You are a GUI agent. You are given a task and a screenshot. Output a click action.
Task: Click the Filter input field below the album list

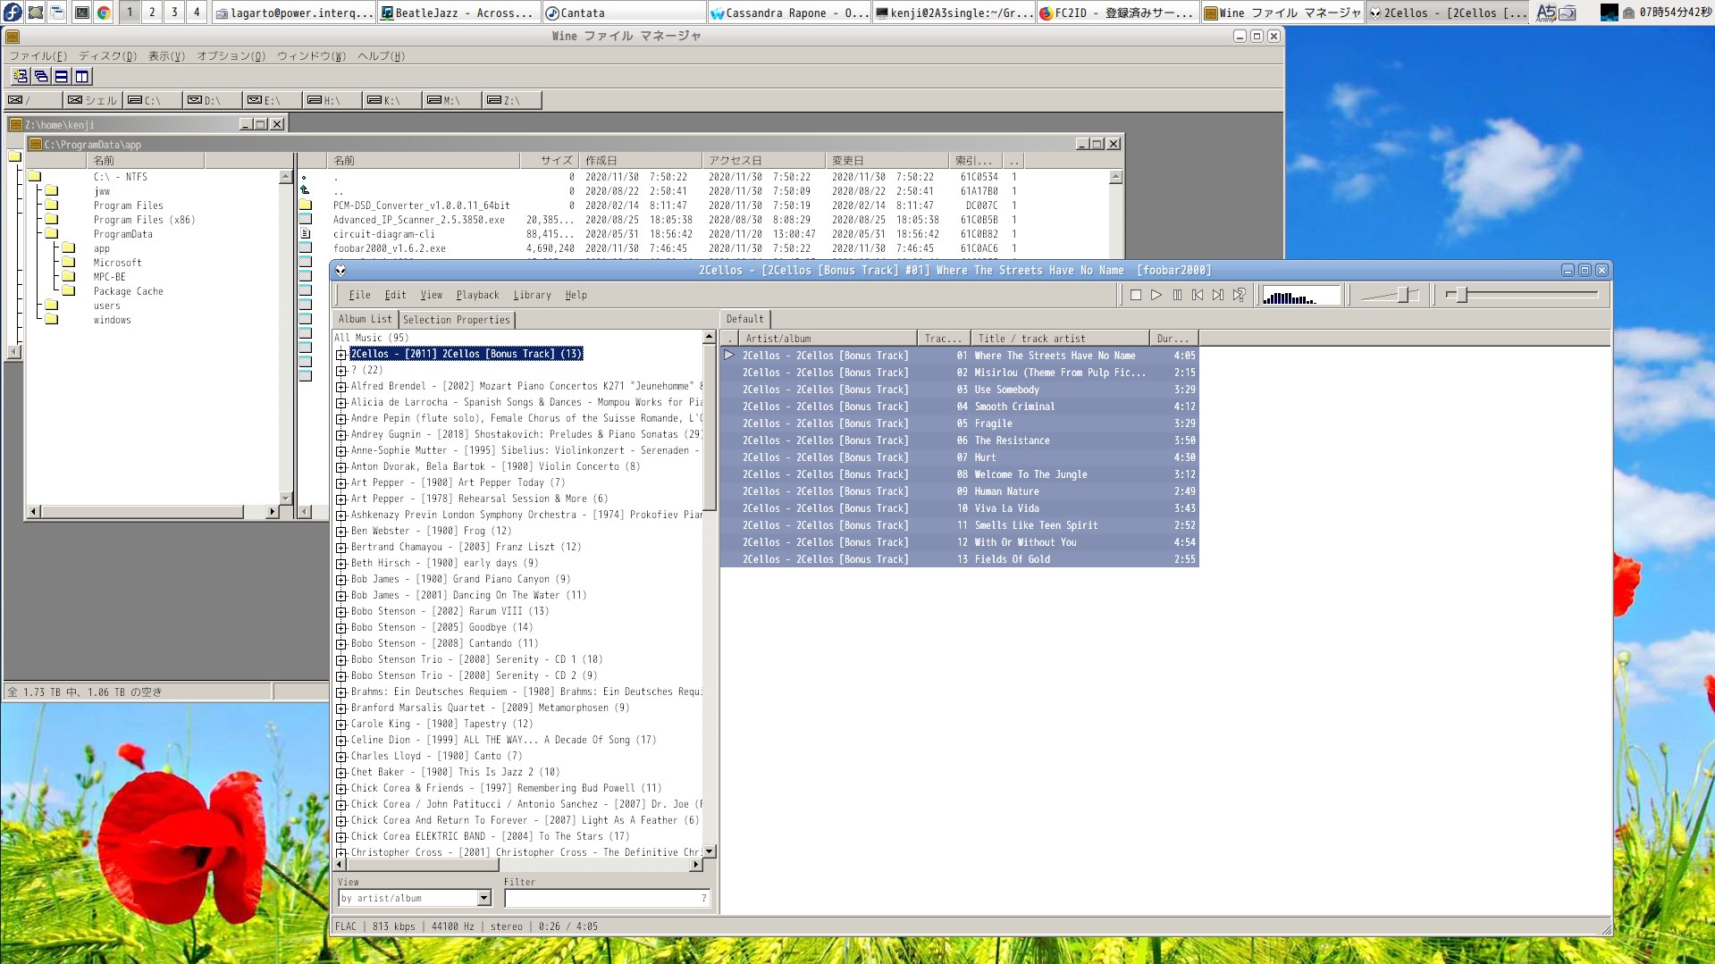(607, 898)
